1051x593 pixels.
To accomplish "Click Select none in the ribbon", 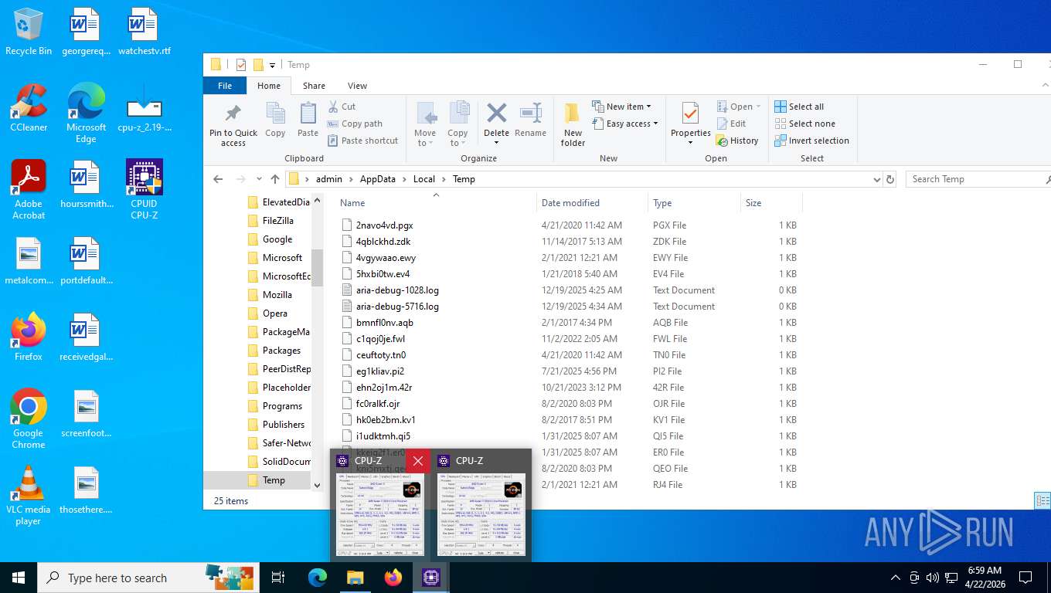I will click(x=804, y=124).
